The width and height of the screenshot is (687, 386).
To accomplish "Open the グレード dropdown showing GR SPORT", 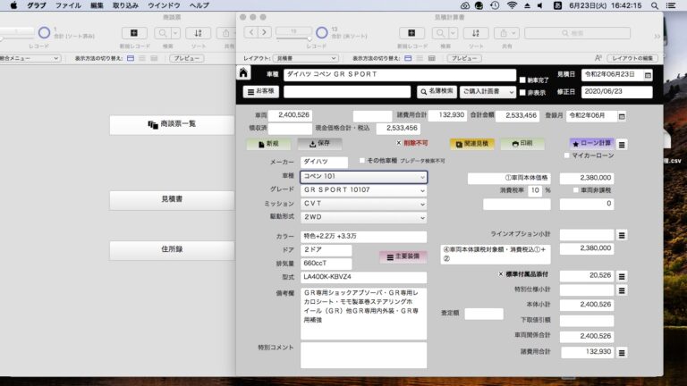I will (364, 190).
